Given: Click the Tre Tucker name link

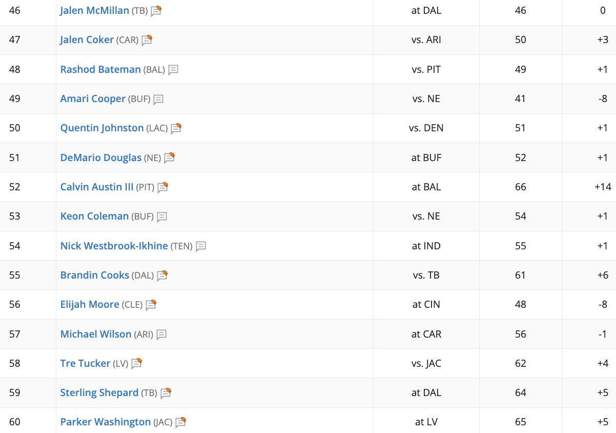Looking at the screenshot, I should (x=85, y=363).
